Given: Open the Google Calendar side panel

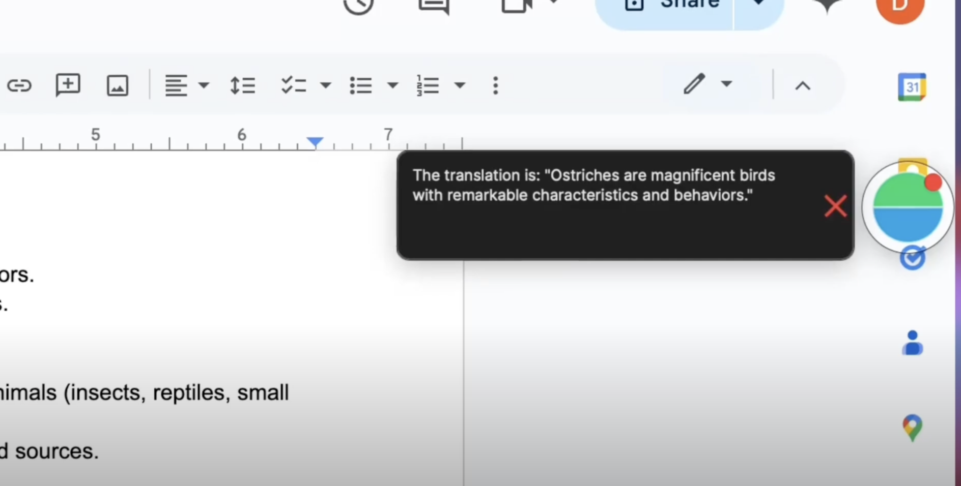Looking at the screenshot, I should click(x=912, y=87).
